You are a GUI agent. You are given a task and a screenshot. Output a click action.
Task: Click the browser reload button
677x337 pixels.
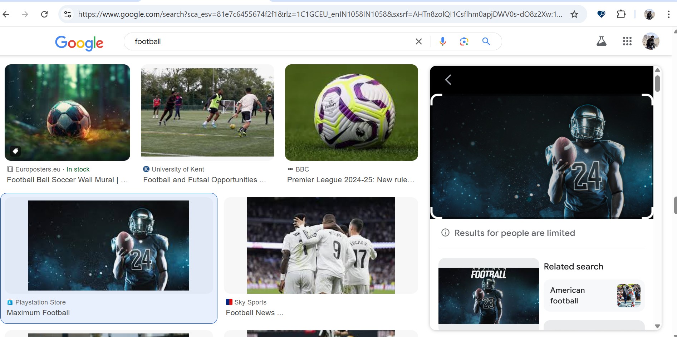pyautogui.click(x=44, y=14)
